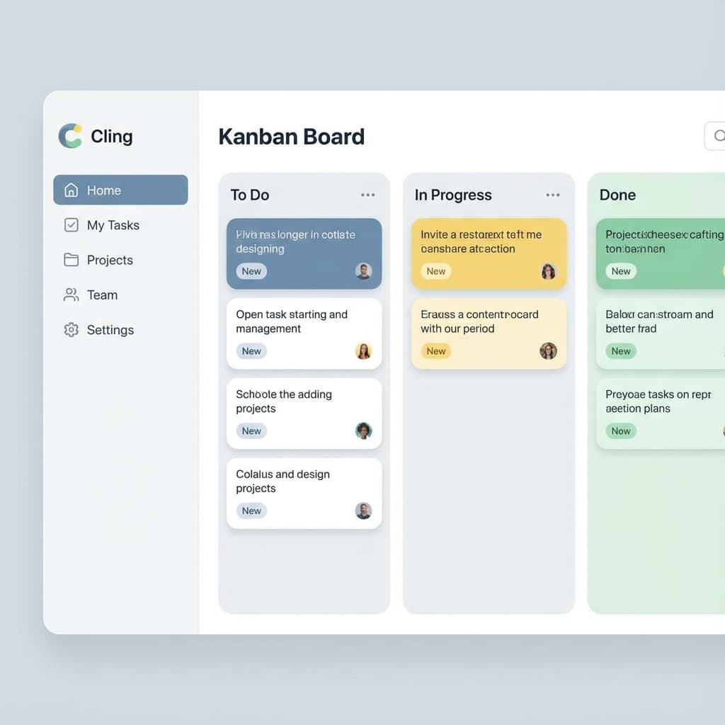This screenshot has height=725, width=725.
Task: Click the New badge on the Invite card
Action: coord(436,271)
